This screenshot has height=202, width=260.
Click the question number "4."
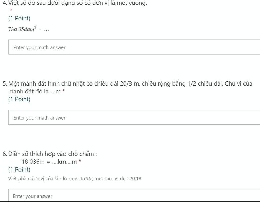pyautogui.click(x=4, y=3)
